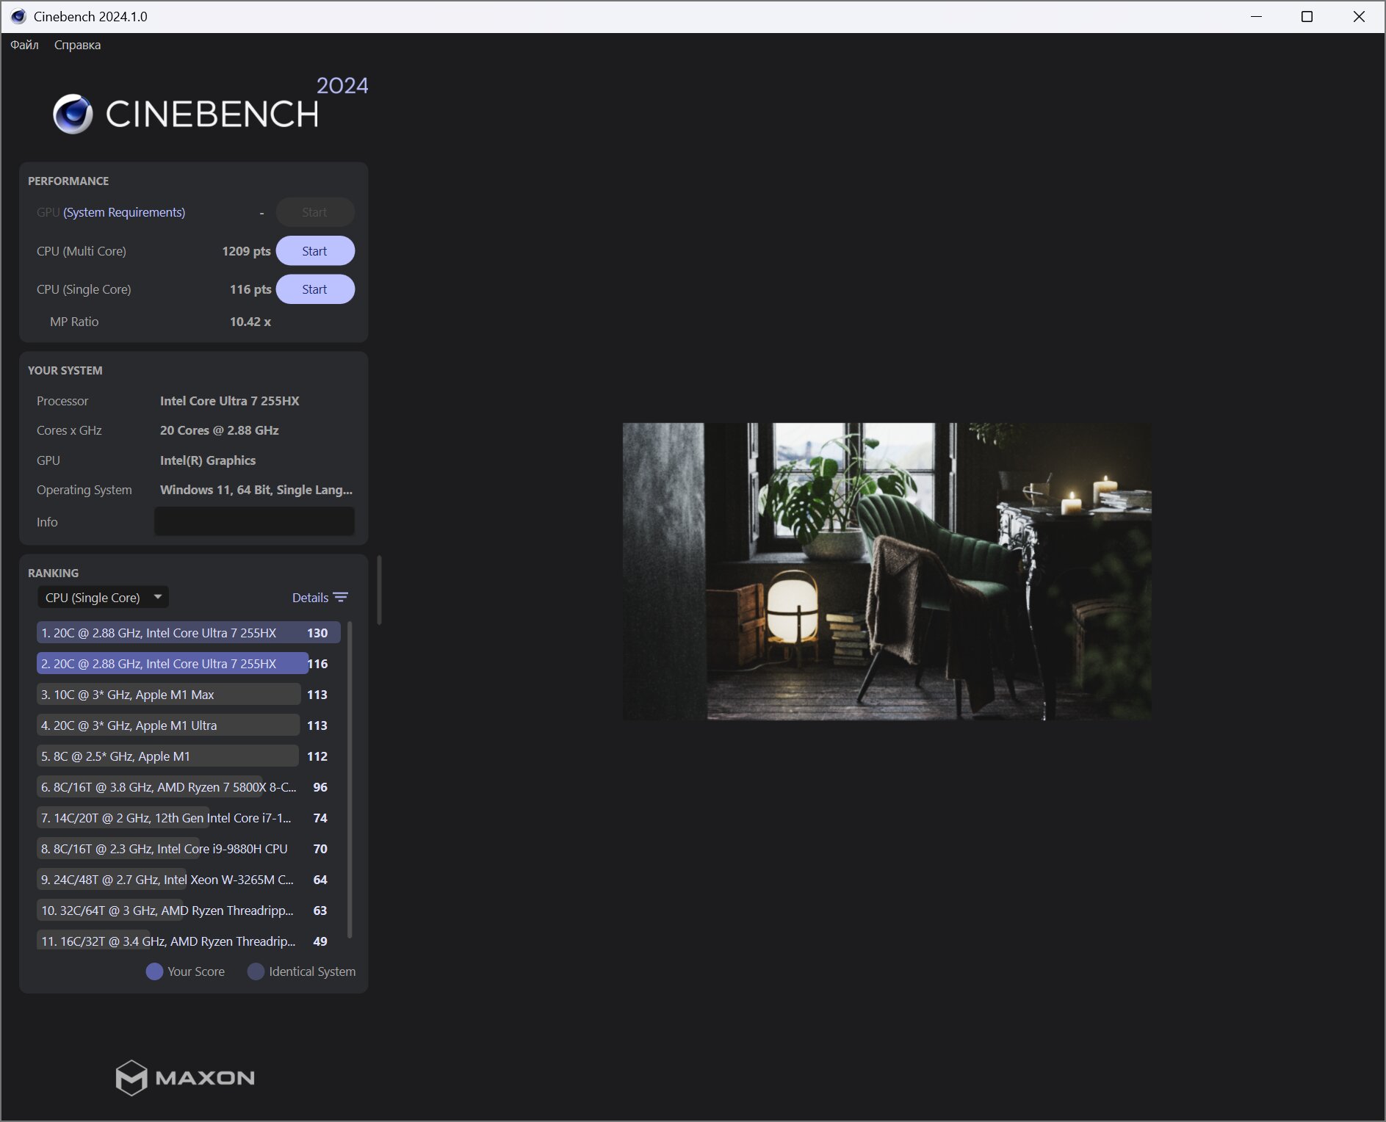
Task: Click the rendered room scene preview image
Action: pos(887,571)
